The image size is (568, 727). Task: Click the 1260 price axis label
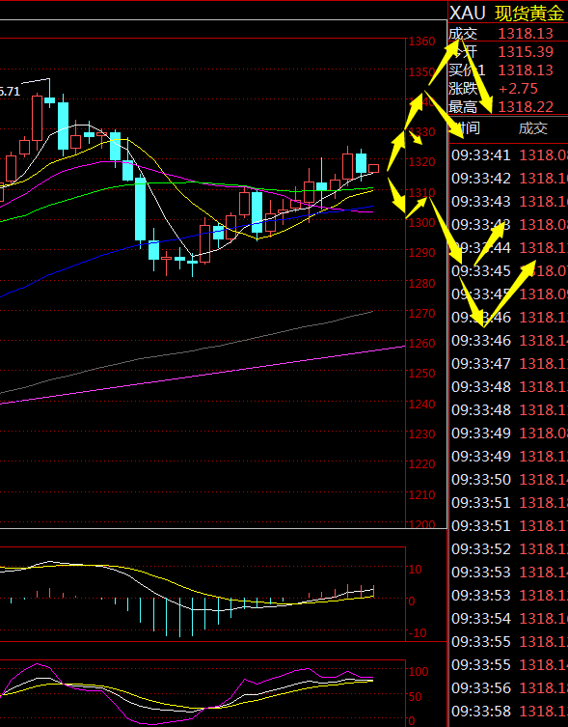(x=421, y=343)
